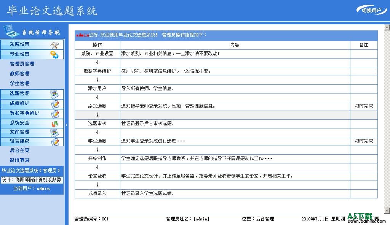
Task: Collapse sidebar using the splitter arrow
Action: 66,125
